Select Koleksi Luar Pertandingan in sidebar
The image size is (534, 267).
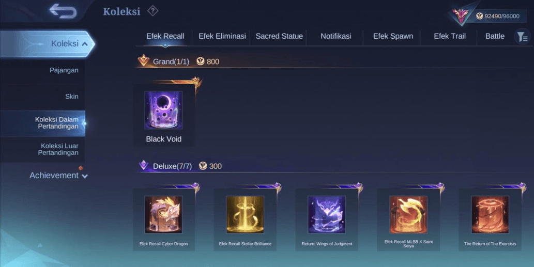pyautogui.click(x=42, y=149)
